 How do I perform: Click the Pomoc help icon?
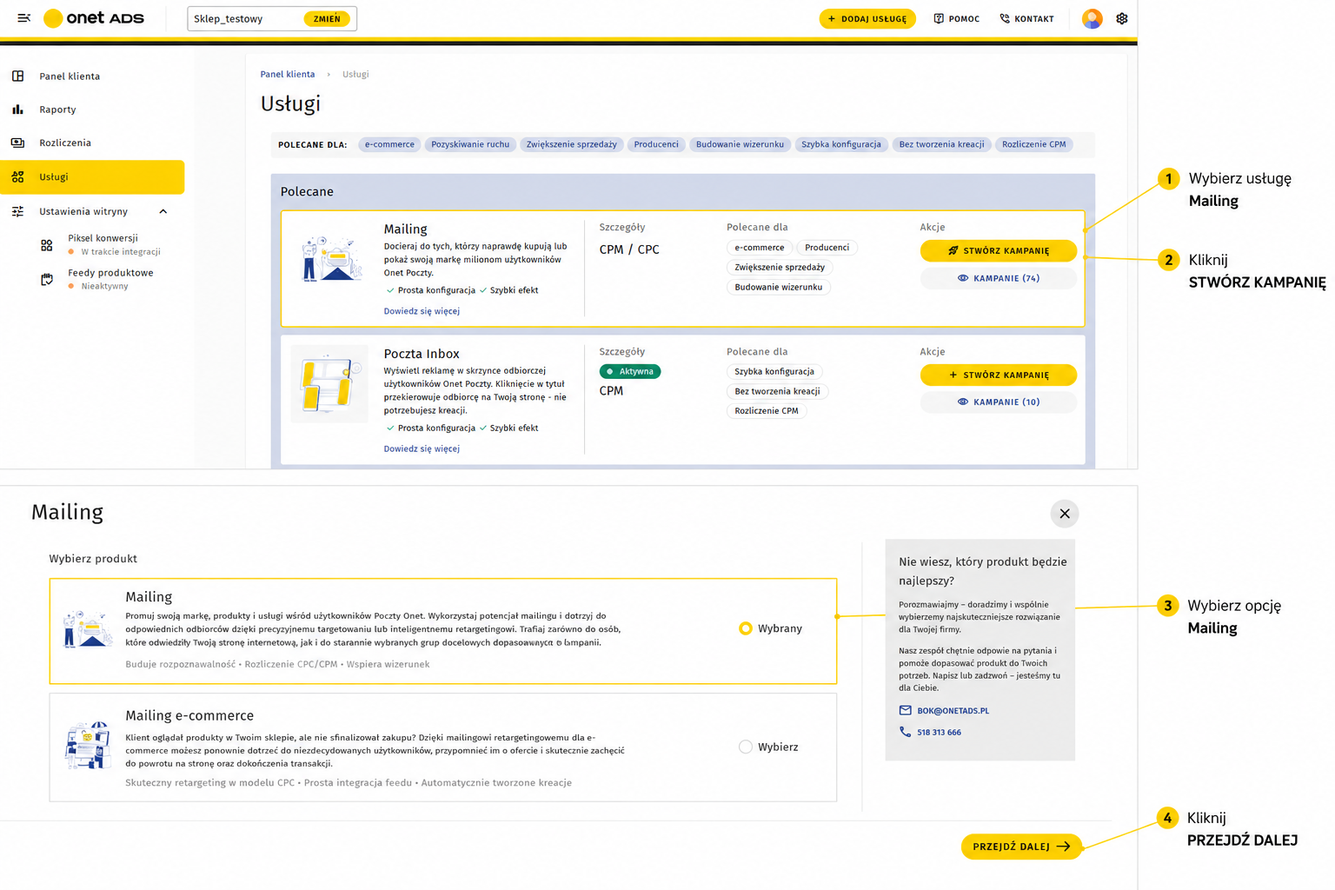point(939,18)
